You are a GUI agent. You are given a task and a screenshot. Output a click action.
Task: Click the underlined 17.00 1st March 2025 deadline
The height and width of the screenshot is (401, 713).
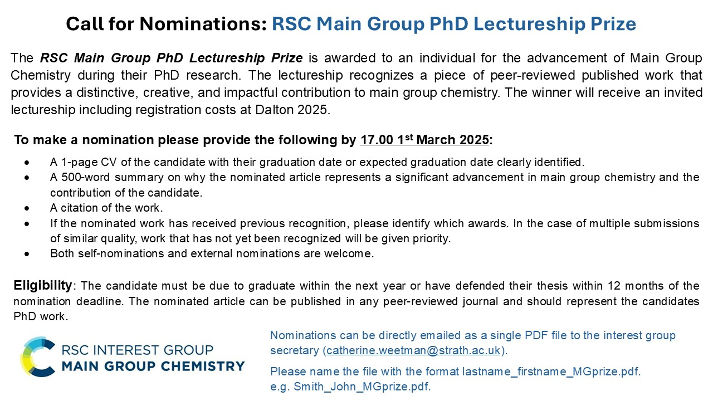point(424,140)
